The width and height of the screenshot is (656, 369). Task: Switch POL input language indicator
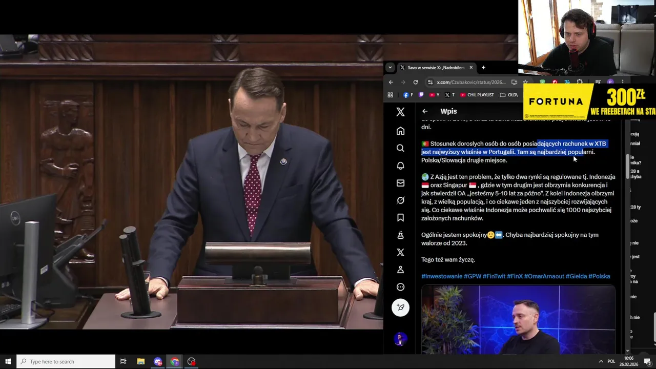611,361
